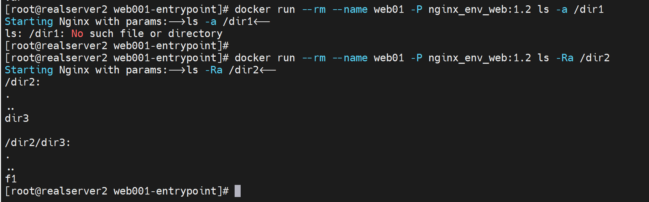649x202 pixels.
Task: Click "--name" in the second docker run command
Action: [350, 58]
